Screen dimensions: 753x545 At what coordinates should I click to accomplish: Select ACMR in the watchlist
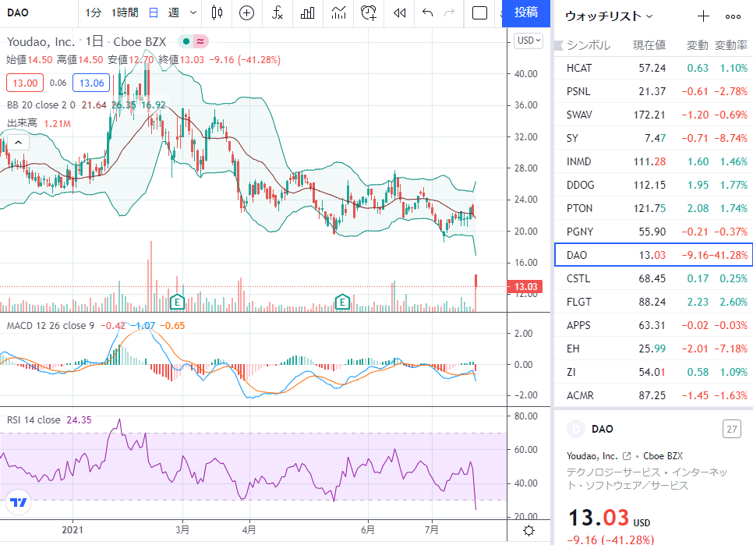point(653,395)
